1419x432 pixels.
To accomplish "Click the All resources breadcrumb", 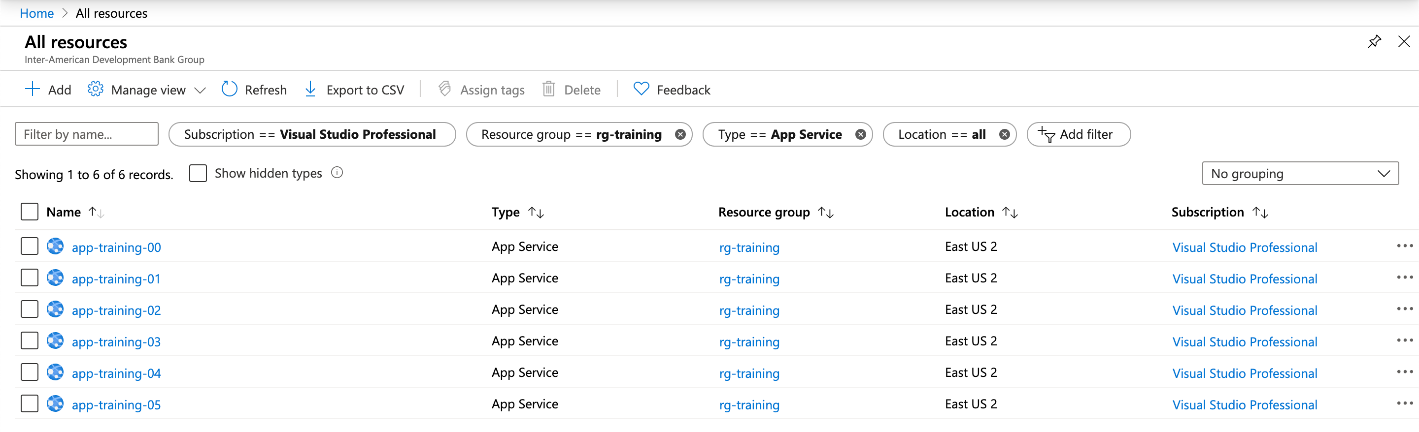I will tap(111, 13).
